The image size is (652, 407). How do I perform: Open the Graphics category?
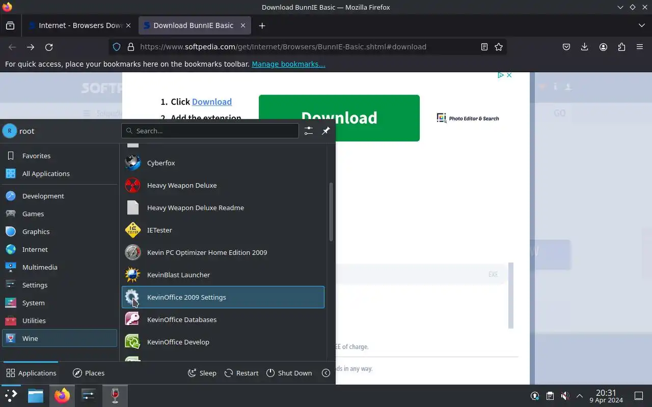60,231
